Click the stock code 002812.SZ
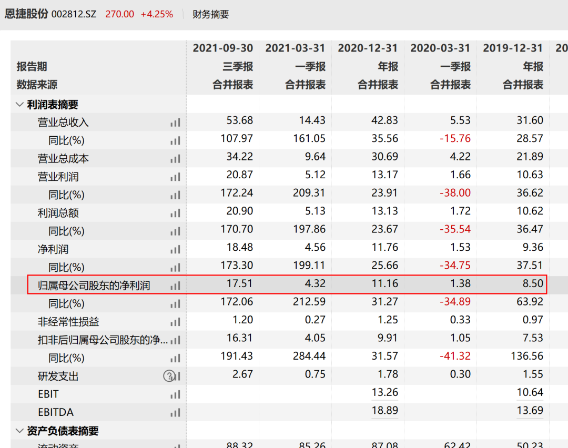The width and height of the screenshot is (568, 448). [x=74, y=15]
